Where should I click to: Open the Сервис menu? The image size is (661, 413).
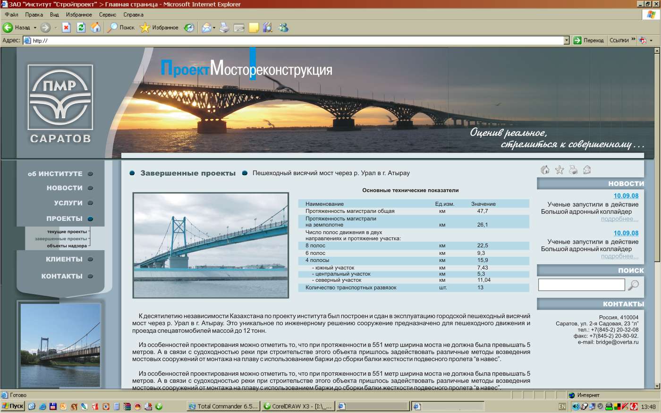(108, 15)
